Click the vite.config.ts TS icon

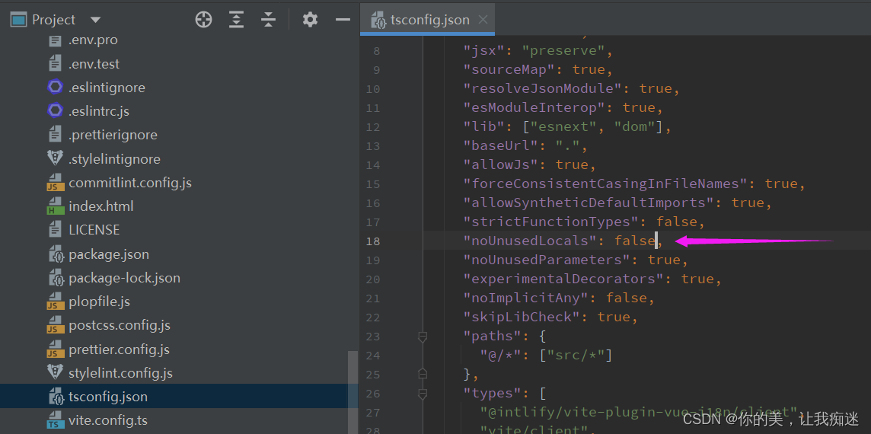(x=55, y=420)
